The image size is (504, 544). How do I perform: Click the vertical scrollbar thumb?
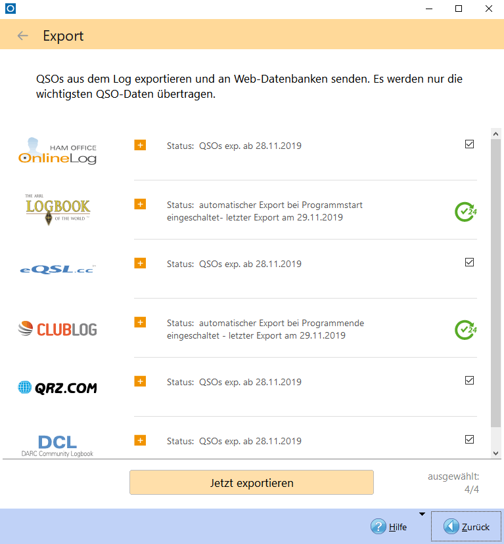pyautogui.click(x=495, y=283)
